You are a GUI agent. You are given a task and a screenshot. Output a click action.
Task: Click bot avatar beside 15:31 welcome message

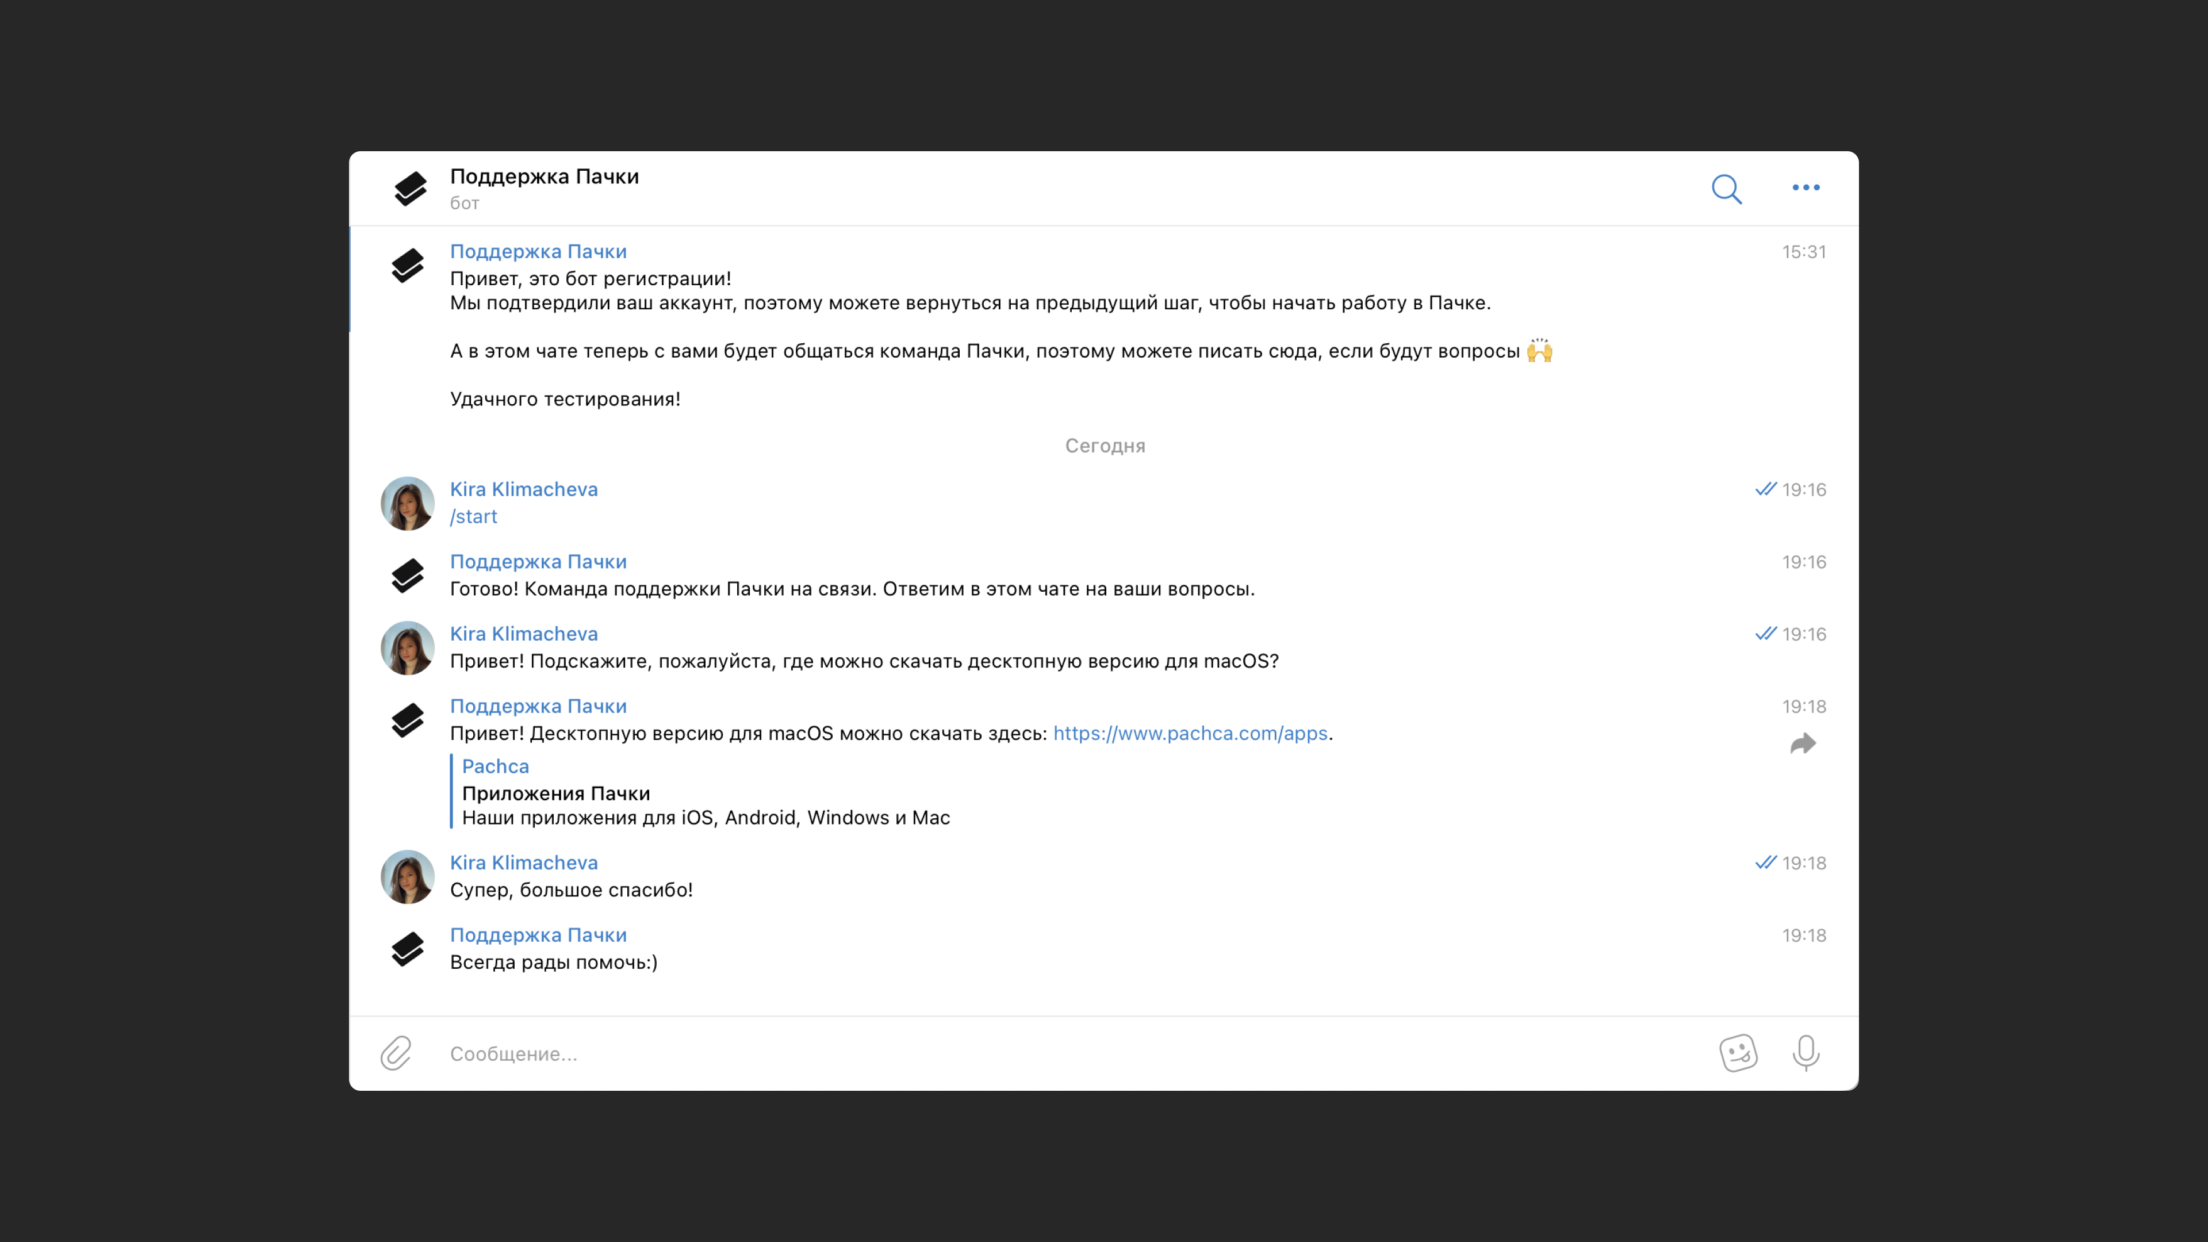click(407, 266)
